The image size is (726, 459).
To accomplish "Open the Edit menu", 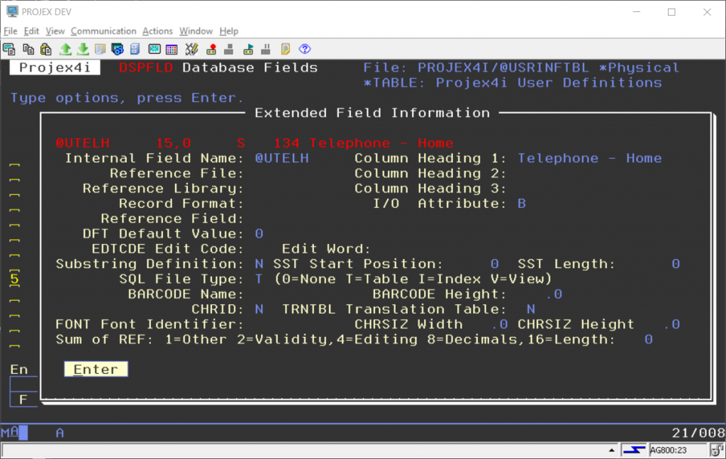I will tap(31, 31).
